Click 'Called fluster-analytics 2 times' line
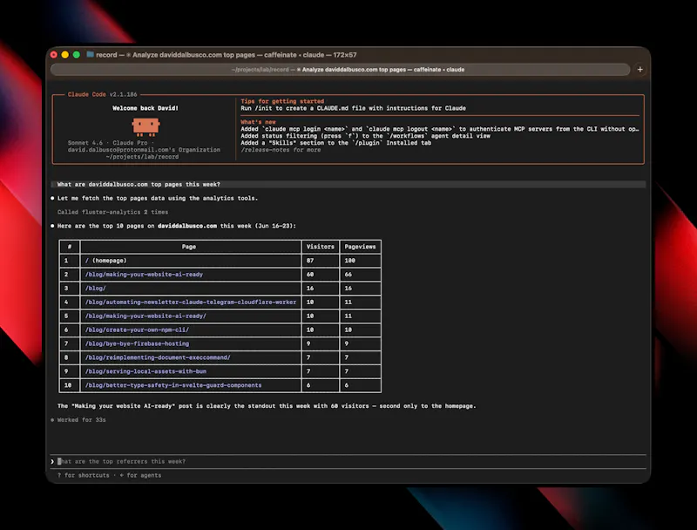 112,212
